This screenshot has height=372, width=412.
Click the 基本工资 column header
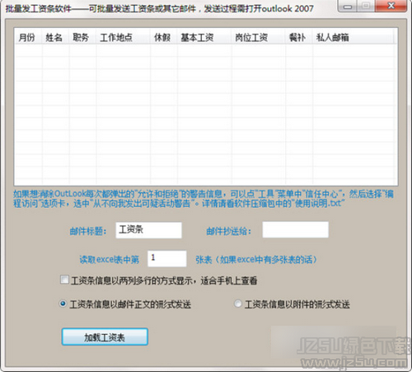click(204, 37)
